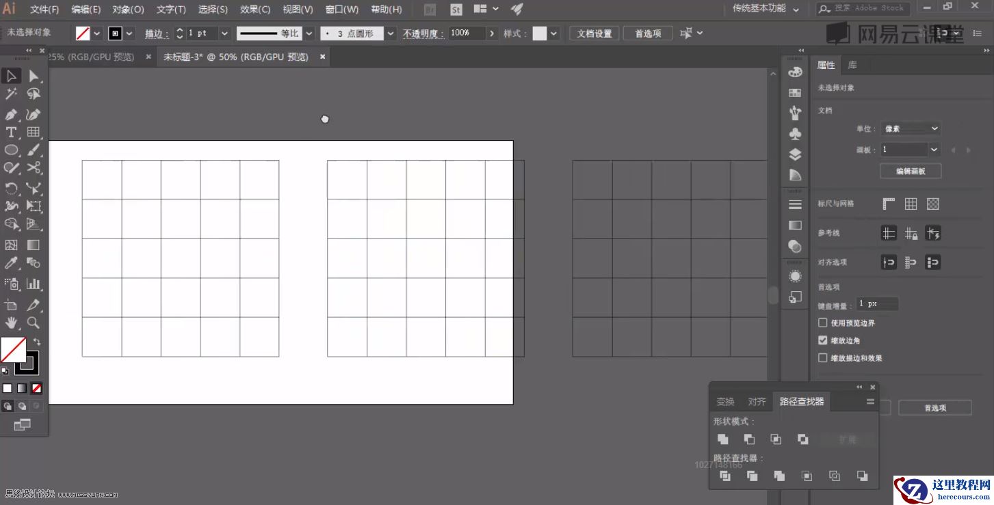Click Minus Front shape mode icon

click(749, 439)
